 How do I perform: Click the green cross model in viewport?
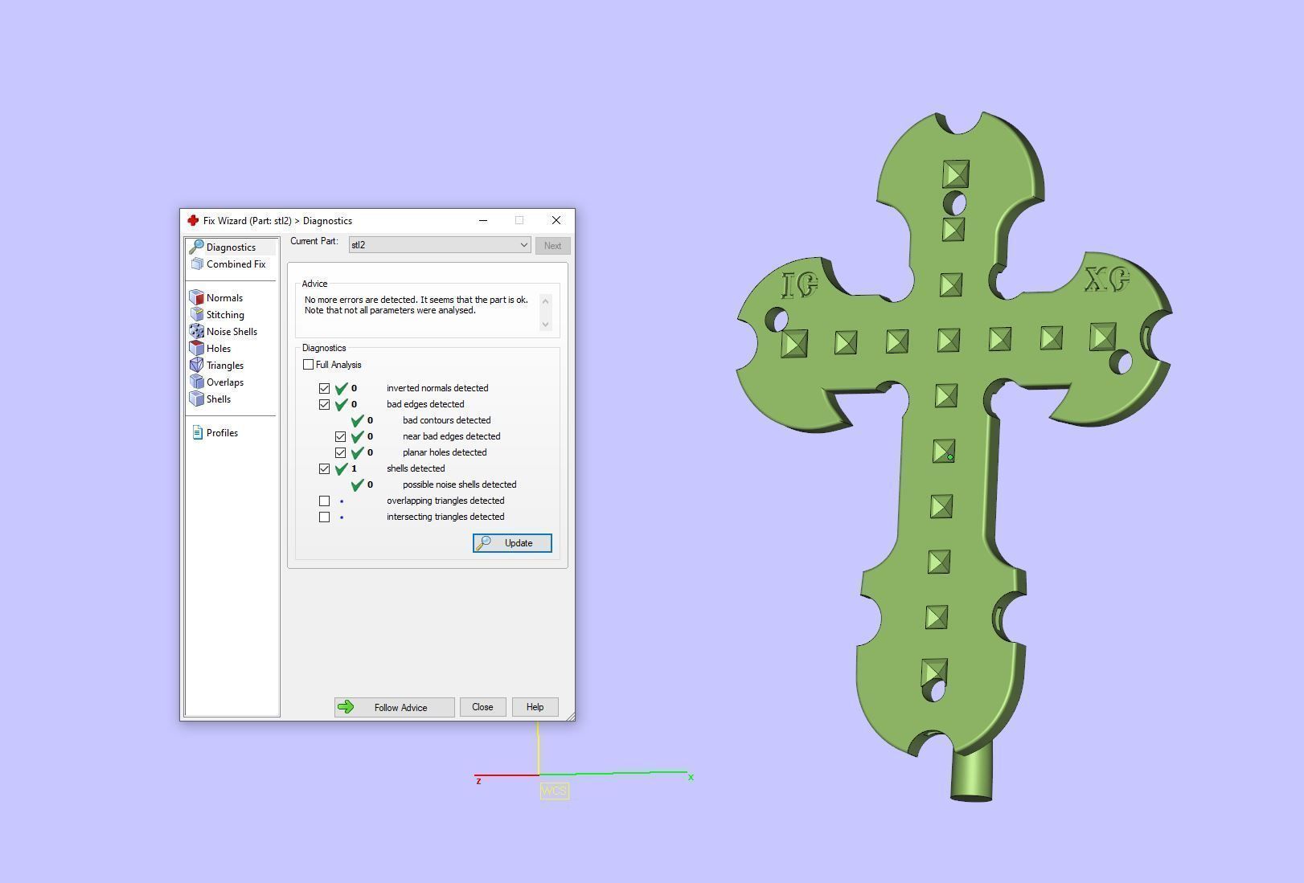pos(953,455)
